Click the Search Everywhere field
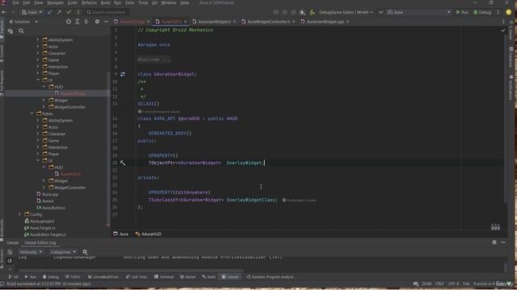 107,12
